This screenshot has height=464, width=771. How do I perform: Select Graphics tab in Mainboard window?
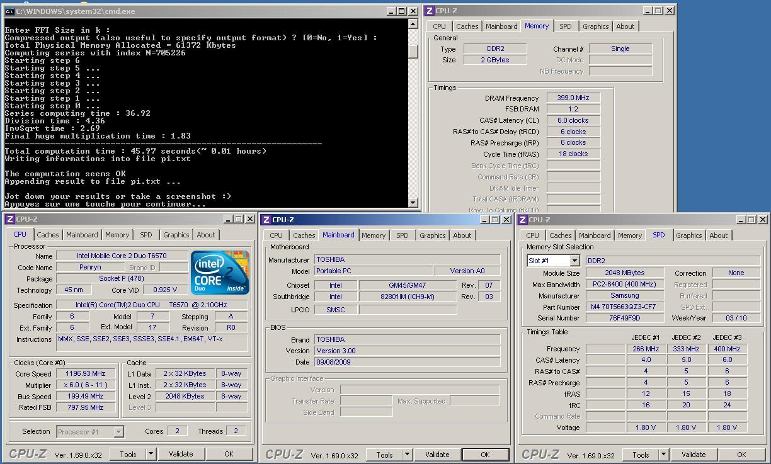coord(432,235)
